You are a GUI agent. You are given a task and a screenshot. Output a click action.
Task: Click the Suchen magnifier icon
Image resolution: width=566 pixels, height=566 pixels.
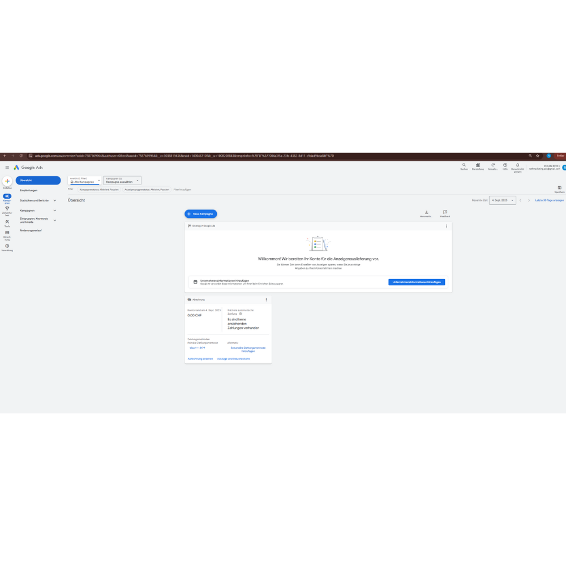[464, 165]
